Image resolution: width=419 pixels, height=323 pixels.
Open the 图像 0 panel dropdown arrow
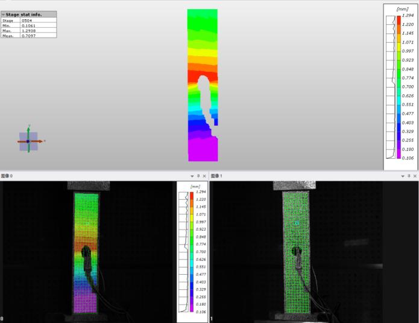192,176
